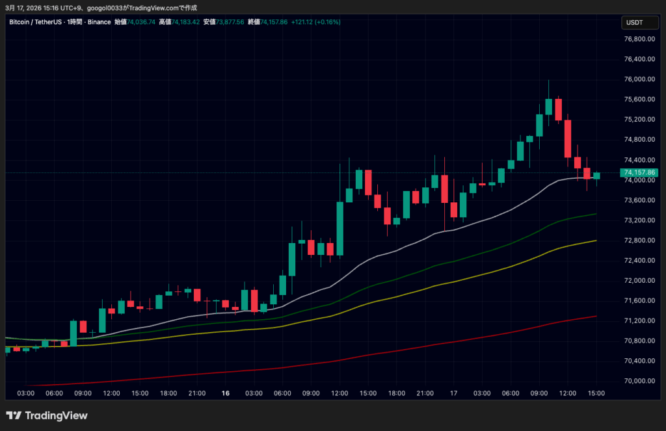Click the 76,800.00 price axis label

point(638,39)
